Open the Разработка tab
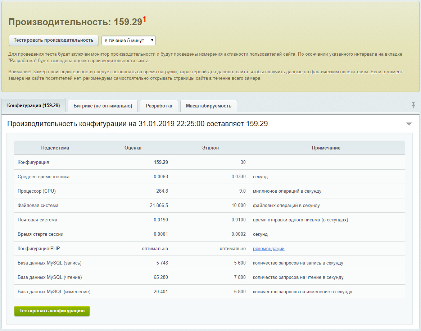The image size is (421, 331). pyautogui.click(x=159, y=106)
